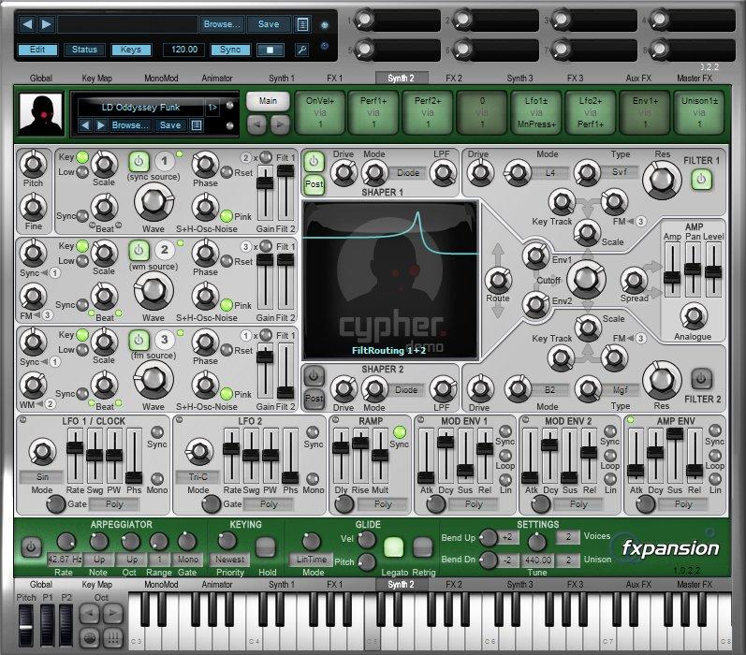This screenshot has width=746, height=655.
Task: Switch to the Animator tab at top
Action: point(217,78)
